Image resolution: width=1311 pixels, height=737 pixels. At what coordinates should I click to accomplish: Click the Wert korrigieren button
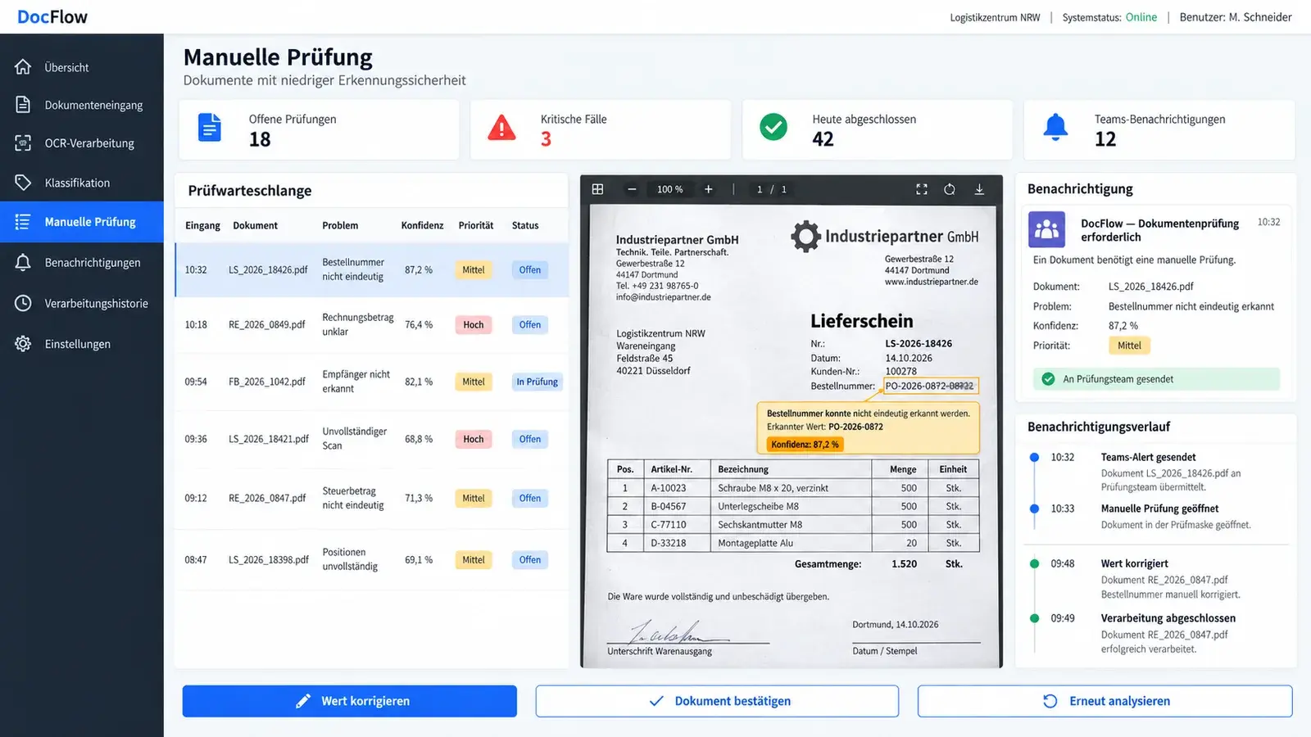(x=350, y=701)
